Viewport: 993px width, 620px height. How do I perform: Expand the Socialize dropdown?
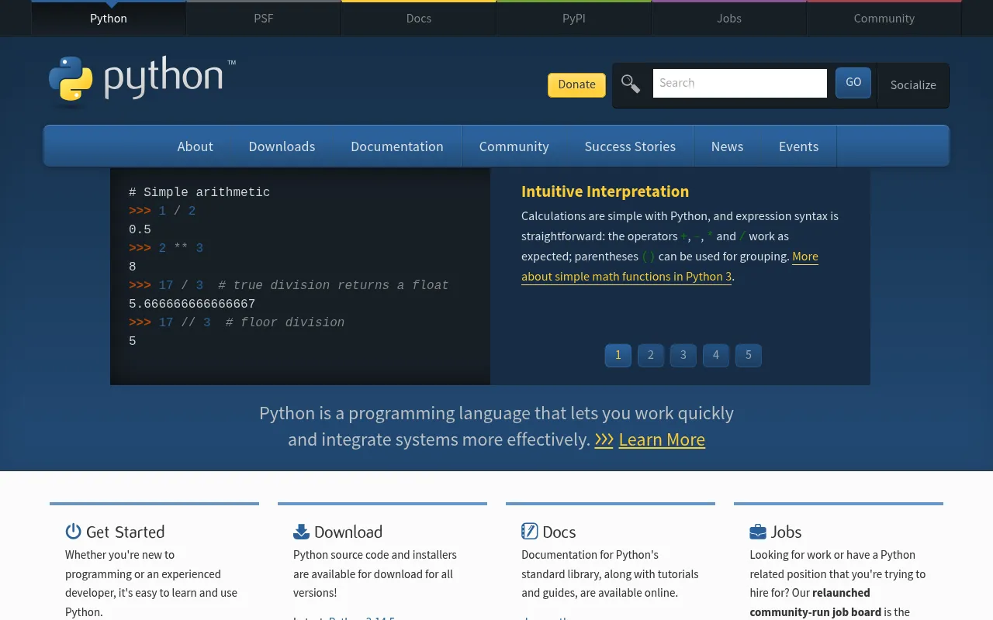click(x=913, y=85)
